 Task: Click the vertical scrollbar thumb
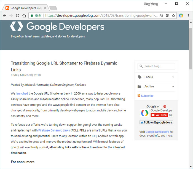pyautogui.click(x=191, y=49)
